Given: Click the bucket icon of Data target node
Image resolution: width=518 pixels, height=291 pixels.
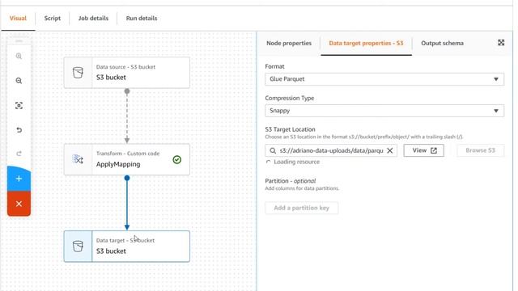Looking at the screenshot, I should (78, 246).
